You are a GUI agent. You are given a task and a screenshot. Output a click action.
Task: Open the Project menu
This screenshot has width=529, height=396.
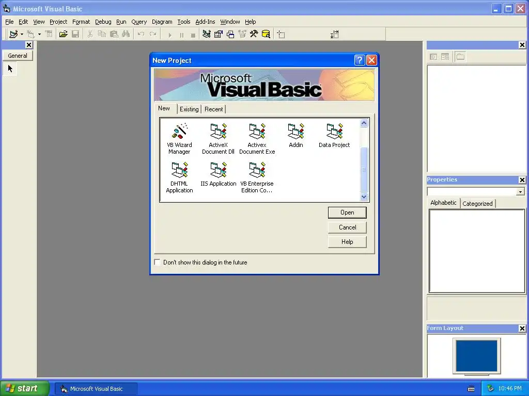coord(58,22)
